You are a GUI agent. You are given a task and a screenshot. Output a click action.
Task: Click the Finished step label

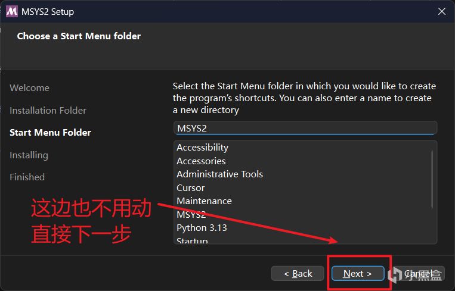pyautogui.click(x=27, y=177)
